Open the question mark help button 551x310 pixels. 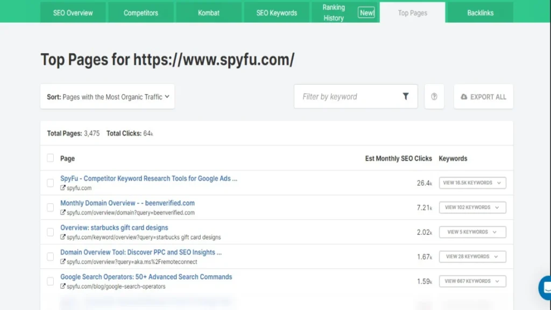[x=434, y=96]
